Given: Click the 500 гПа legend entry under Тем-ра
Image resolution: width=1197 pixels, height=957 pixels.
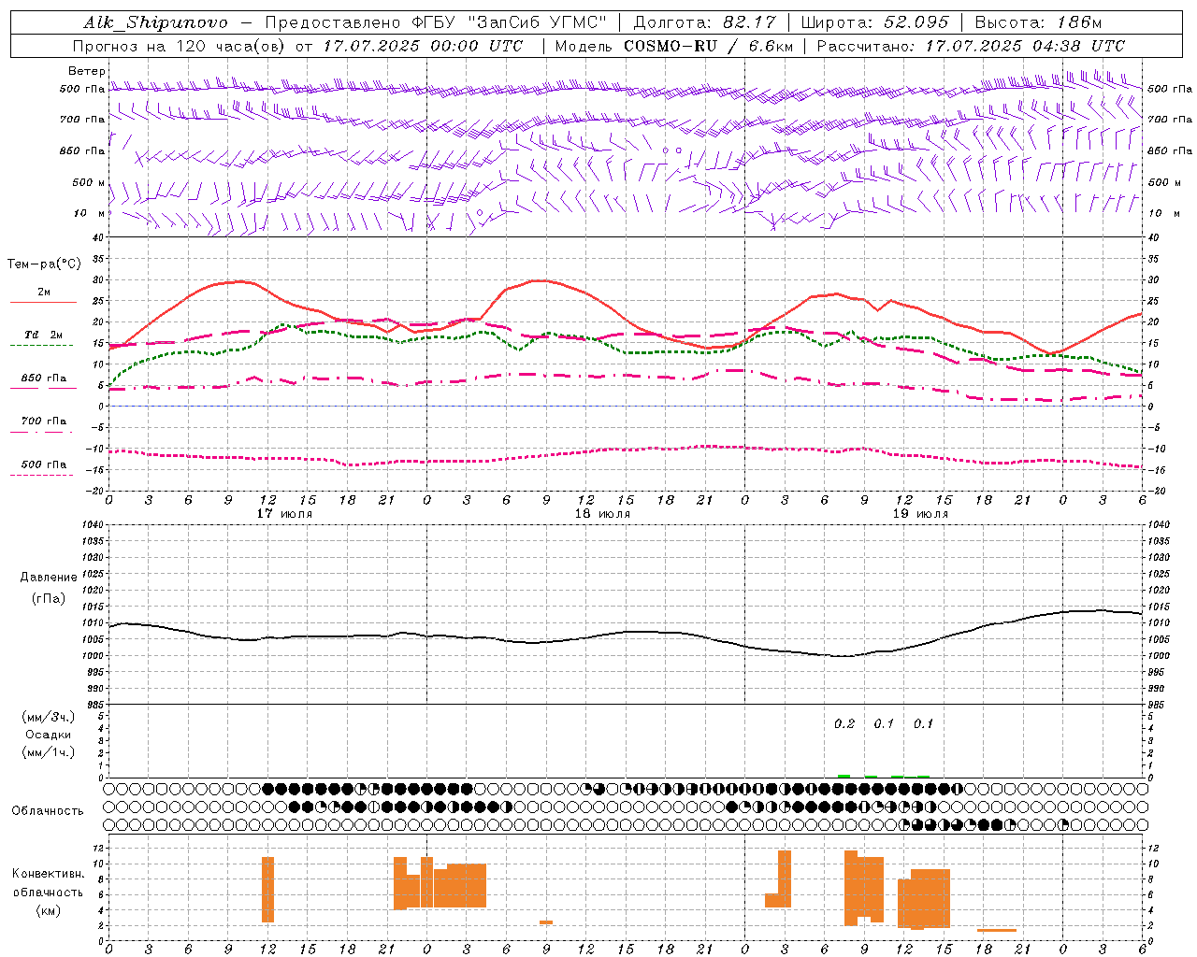Looking at the screenshot, I should click(x=43, y=464).
